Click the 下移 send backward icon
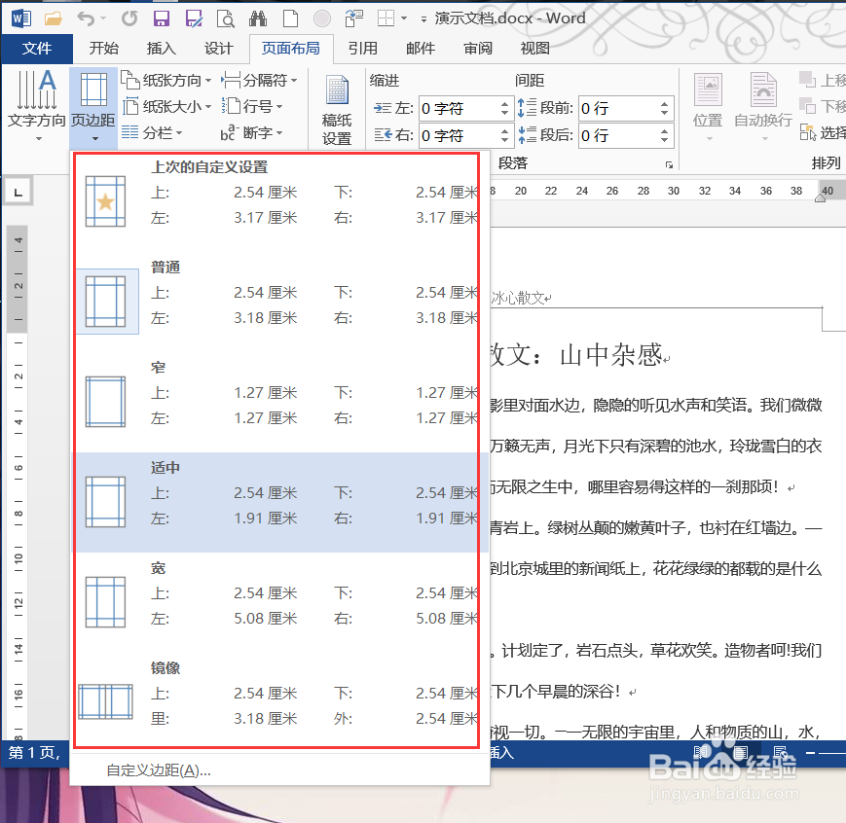846x823 pixels. (x=807, y=106)
